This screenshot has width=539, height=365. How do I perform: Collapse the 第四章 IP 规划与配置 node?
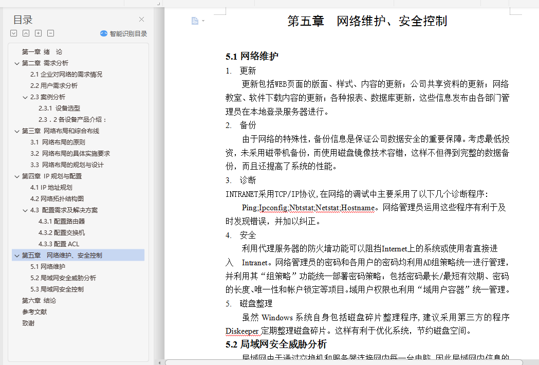(17, 176)
